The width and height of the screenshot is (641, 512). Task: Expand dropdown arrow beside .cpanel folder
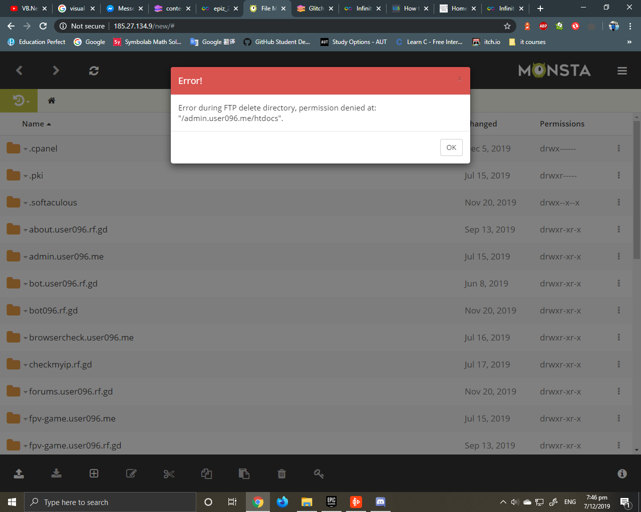[x=26, y=149]
